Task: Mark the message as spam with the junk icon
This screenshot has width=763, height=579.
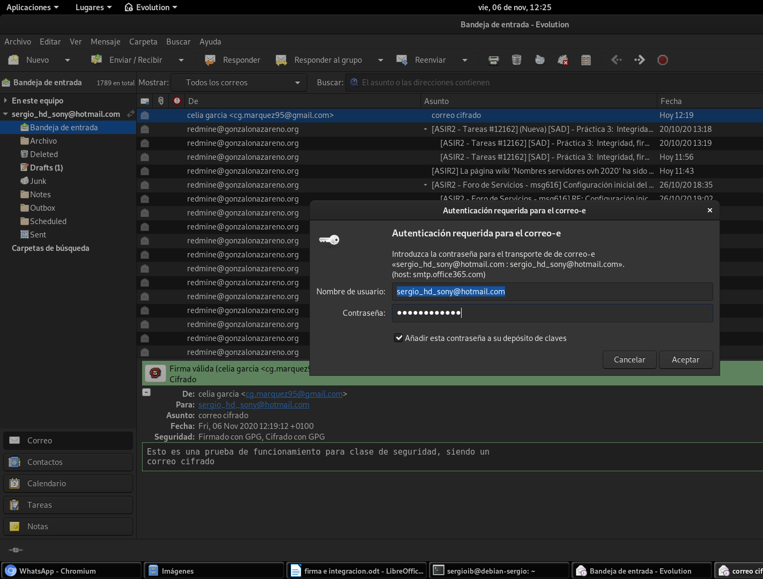Action: pos(539,60)
